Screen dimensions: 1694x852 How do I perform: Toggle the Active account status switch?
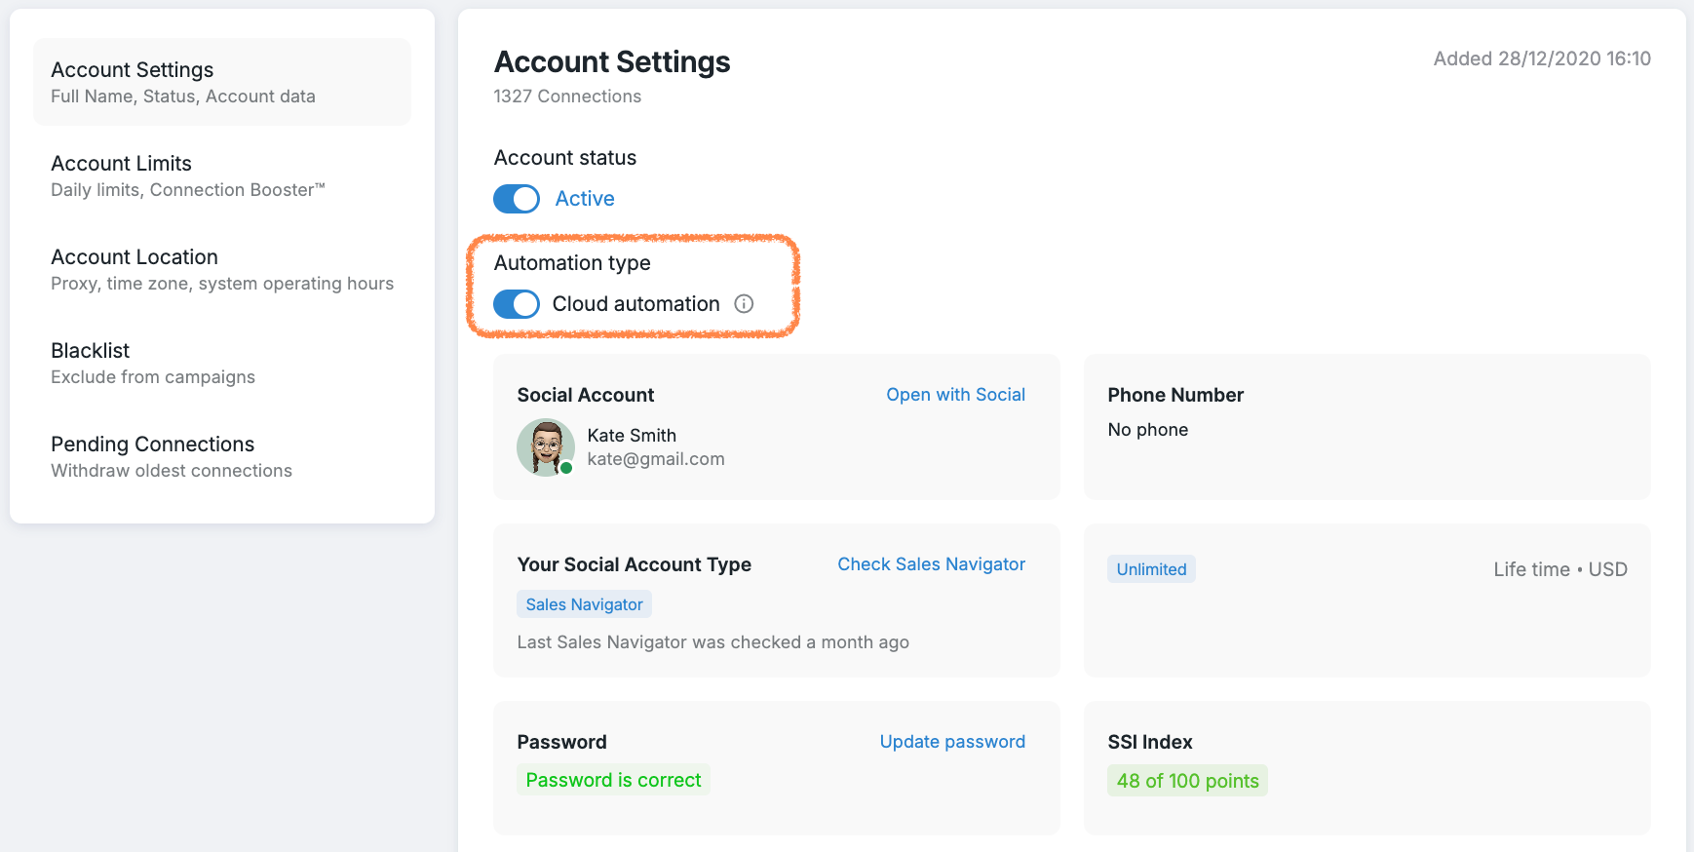coord(517,199)
